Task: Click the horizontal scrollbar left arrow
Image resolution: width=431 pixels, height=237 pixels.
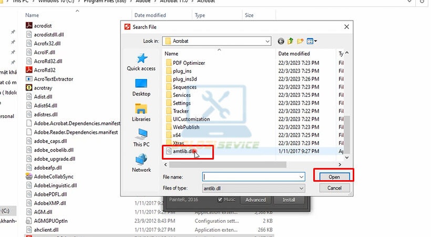Action: 166,164
